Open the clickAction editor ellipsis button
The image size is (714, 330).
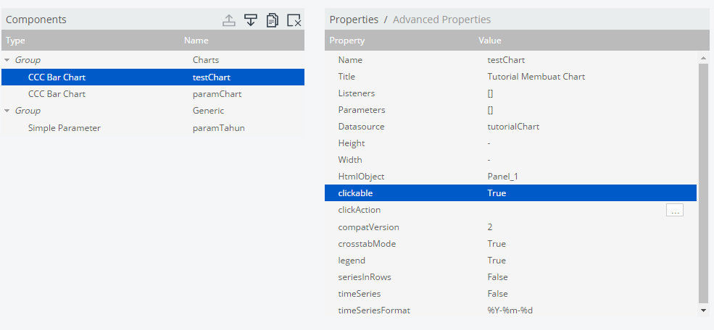point(675,210)
